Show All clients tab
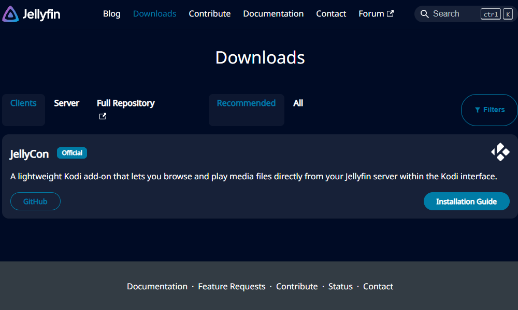518x310 pixels. pyautogui.click(x=298, y=103)
